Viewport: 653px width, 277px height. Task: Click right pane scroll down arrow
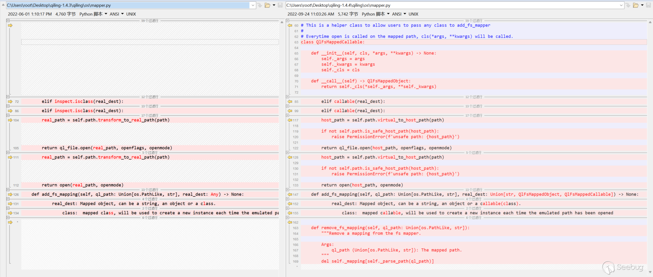pyautogui.click(x=650, y=272)
